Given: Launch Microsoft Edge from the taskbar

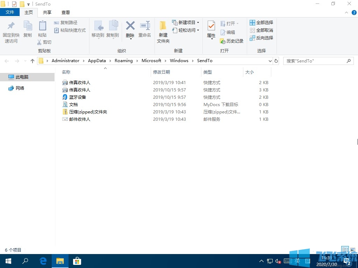Looking at the screenshot, I should point(43,261).
